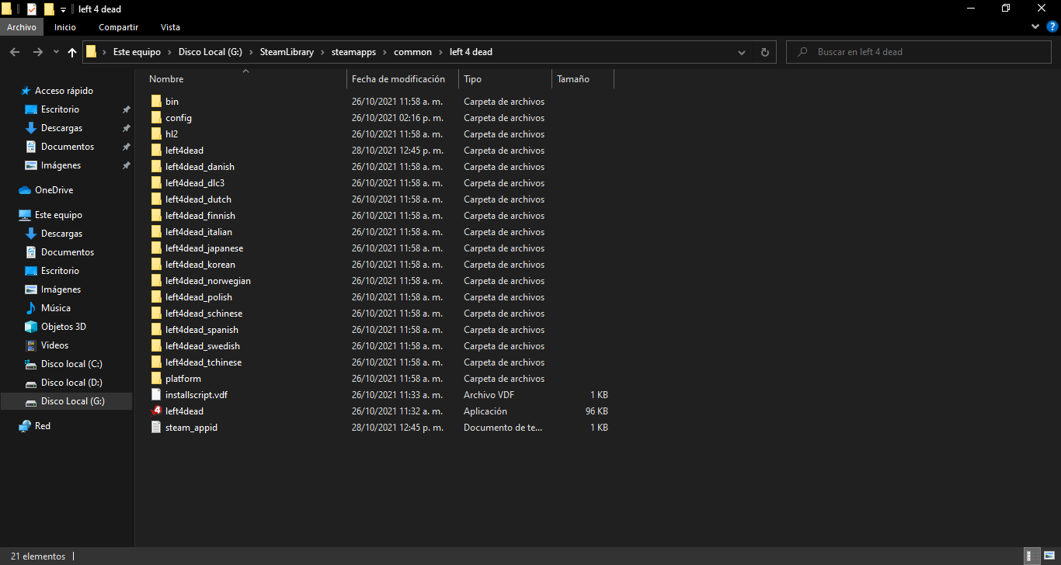Open the Vista ribbon tab
The height and width of the screenshot is (565, 1061).
tap(170, 27)
